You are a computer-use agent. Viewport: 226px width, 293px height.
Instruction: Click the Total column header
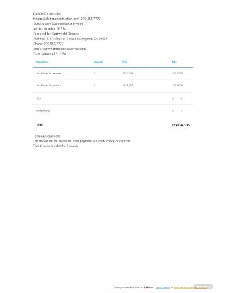174,62
